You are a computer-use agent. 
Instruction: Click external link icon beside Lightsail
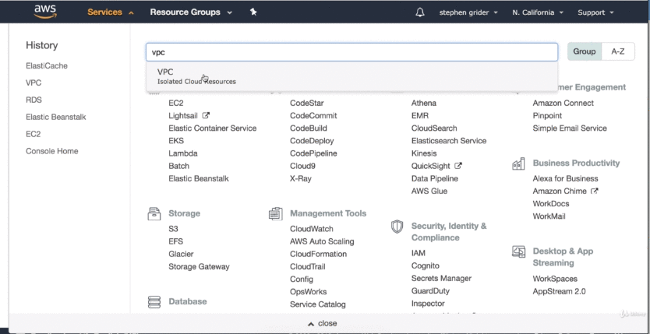[206, 115]
